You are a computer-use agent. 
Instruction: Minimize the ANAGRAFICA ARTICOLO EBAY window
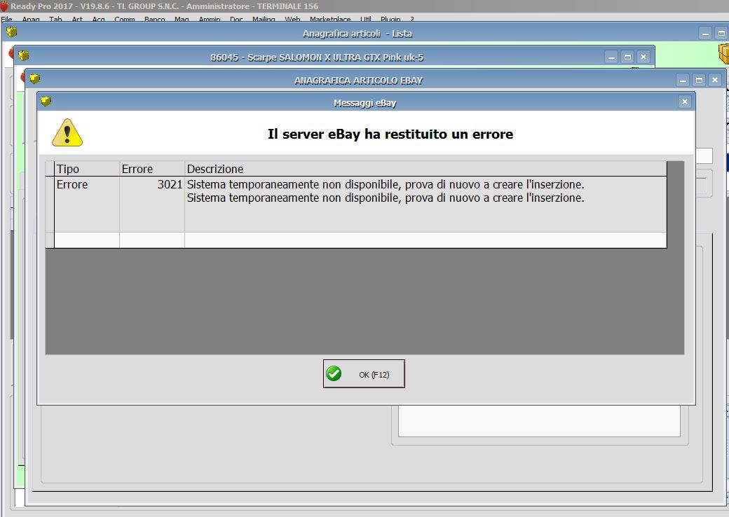(x=683, y=81)
